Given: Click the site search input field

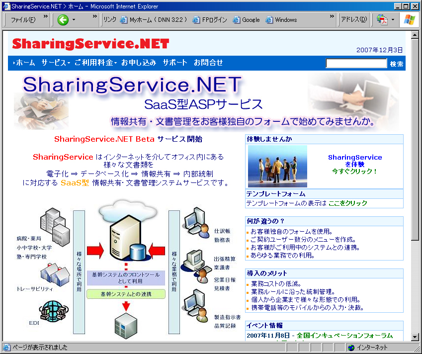Looking at the screenshot, I should coord(356,63).
